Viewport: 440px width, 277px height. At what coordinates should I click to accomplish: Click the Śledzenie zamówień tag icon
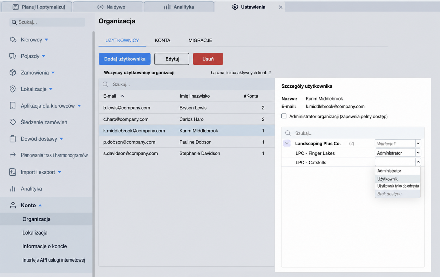coord(13,122)
